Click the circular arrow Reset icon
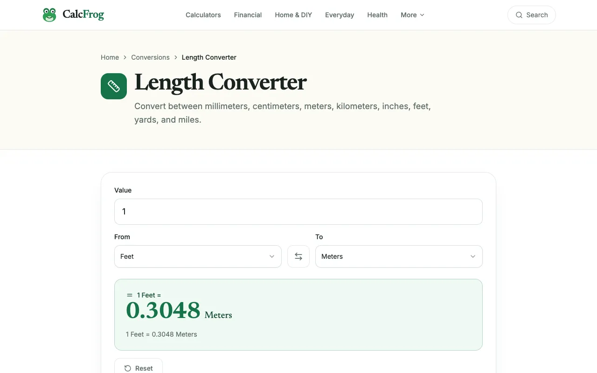This screenshot has height=373, width=597. 128,368
